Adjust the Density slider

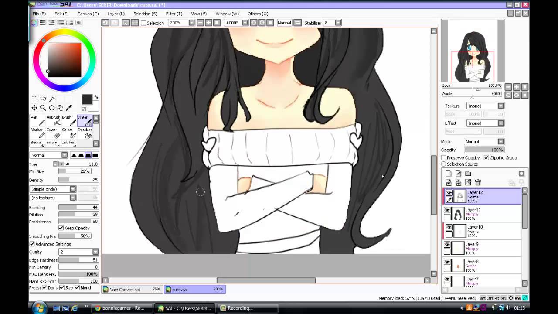click(78, 180)
